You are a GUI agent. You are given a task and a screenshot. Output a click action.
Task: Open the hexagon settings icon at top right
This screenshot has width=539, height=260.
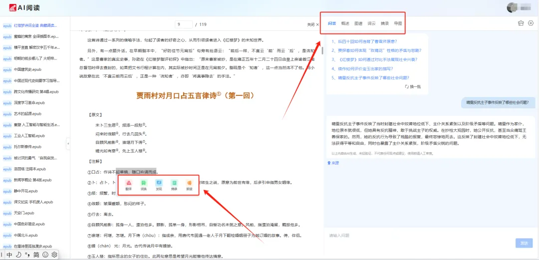tap(531, 23)
